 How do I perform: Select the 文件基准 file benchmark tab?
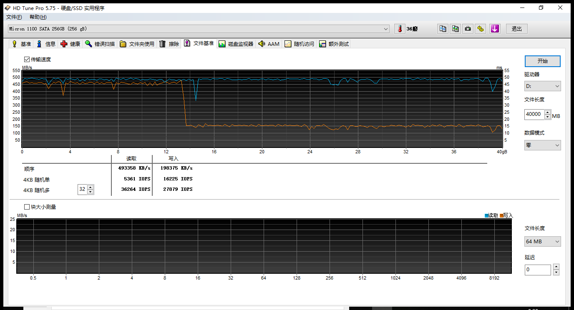tap(199, 43)
